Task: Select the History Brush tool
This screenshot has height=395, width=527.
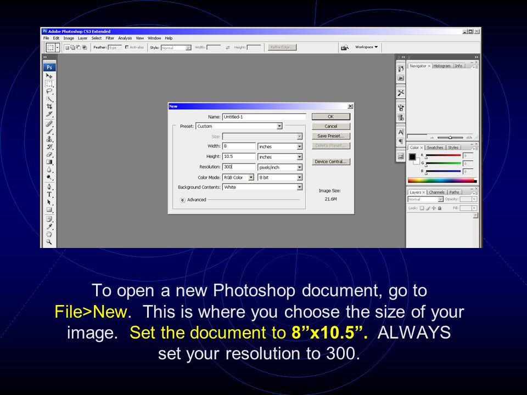Action: tap(49, 147)
